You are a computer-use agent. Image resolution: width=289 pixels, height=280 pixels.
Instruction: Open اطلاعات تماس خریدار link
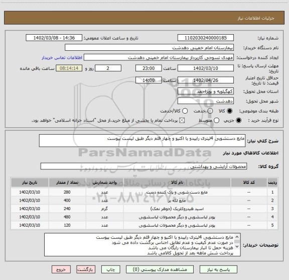pyautogui.click(x=62, y=58)
